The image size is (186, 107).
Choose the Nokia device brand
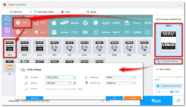tap(106, 32)
